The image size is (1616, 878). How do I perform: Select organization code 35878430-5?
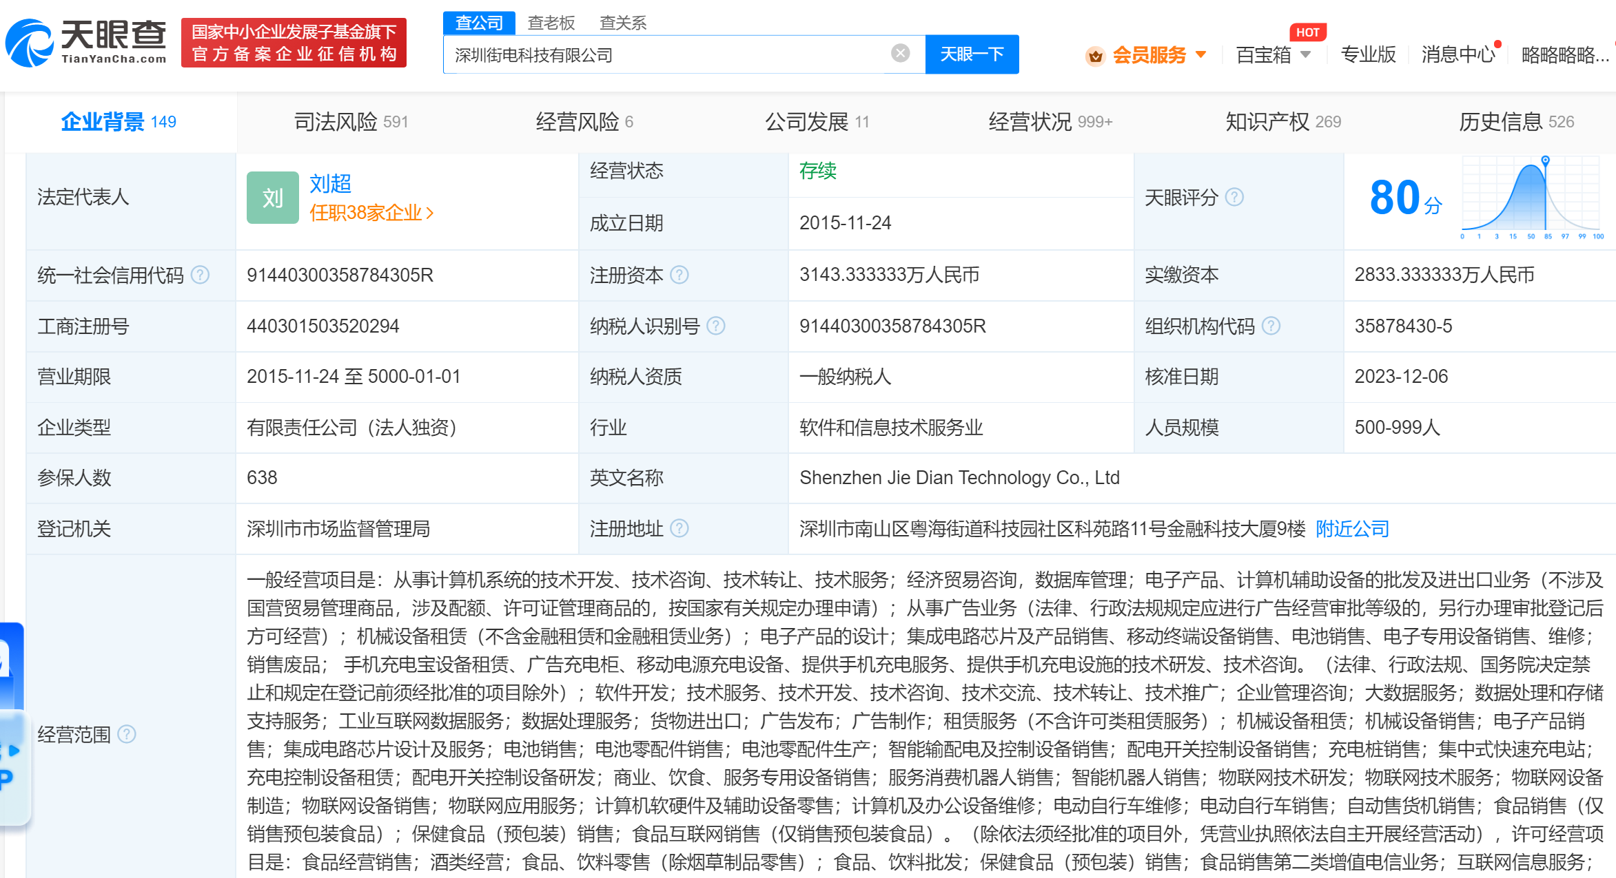tap(1403, 326)
